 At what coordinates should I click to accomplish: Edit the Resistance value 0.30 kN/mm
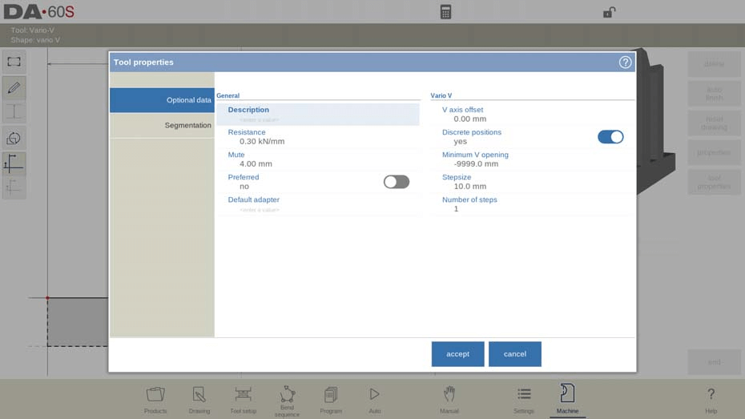318,137
